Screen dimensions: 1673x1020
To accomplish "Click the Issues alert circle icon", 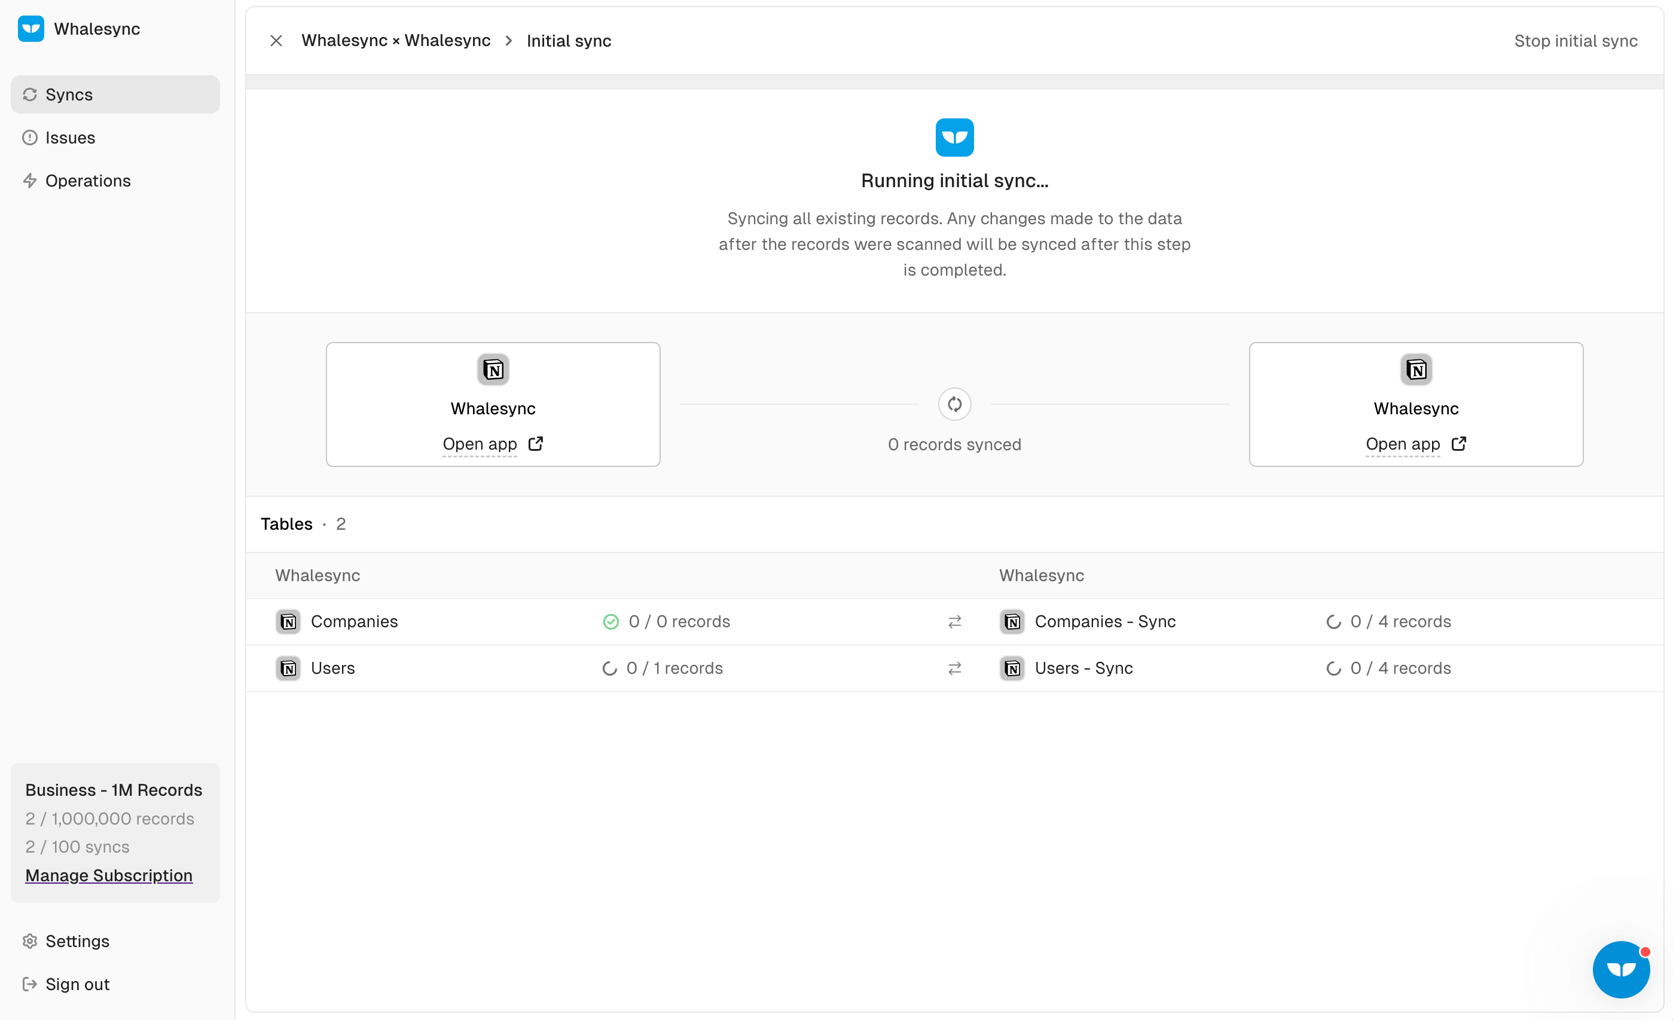I will [x=30, y=138].
